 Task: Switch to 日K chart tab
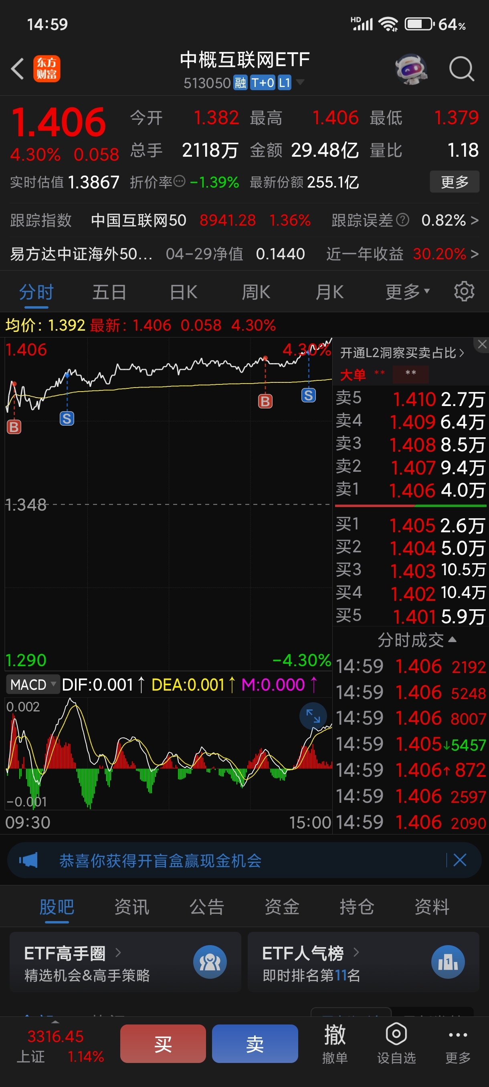(x=184, y=291)
